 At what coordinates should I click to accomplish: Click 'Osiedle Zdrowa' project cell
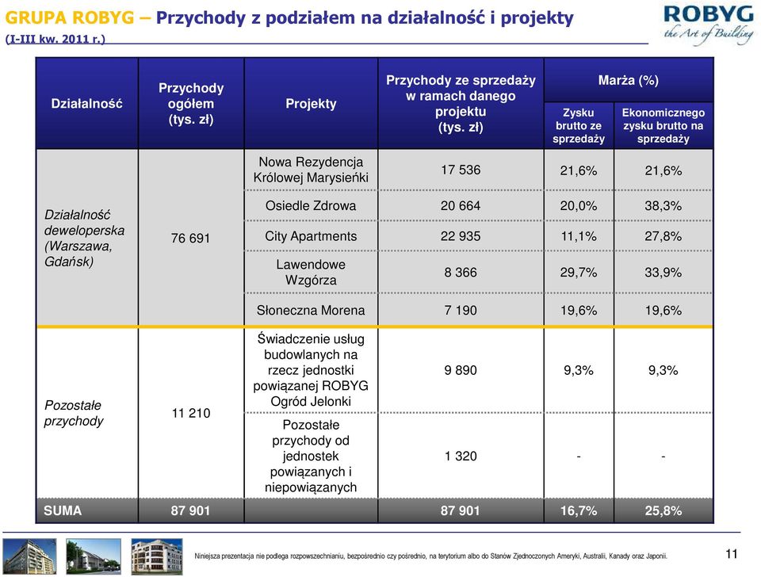click(x=311, y=206)
